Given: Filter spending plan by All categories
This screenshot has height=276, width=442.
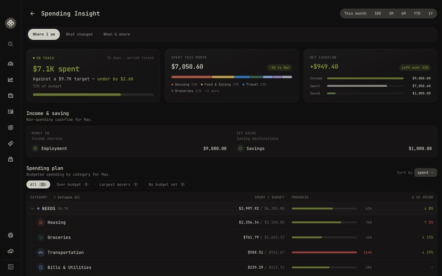Looking at the screenshot, I should click(38, 184).
